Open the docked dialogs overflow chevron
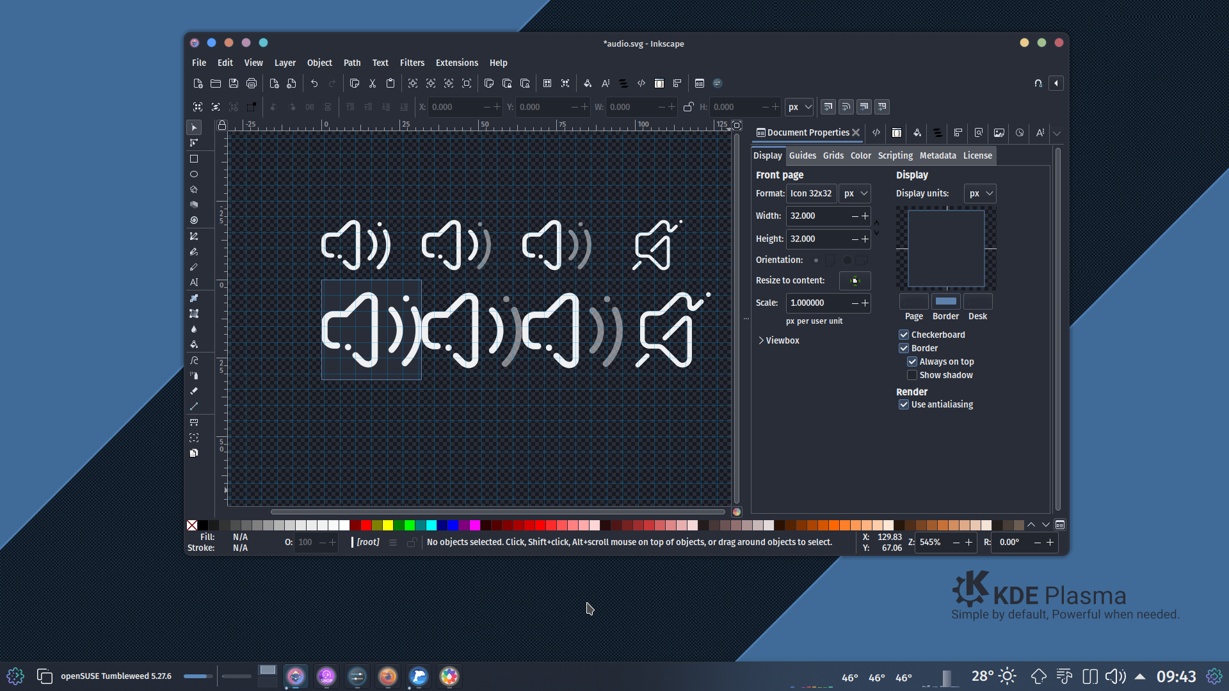This screenshot has width=1229, height=691. [1057, 133]
